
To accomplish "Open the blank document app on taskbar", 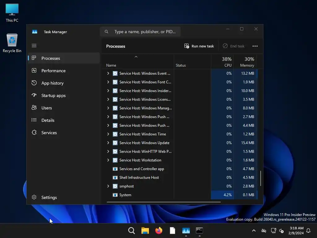I will (172, 230).
